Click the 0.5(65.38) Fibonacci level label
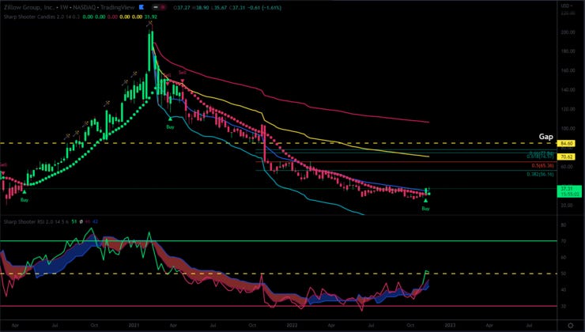 [542, 165]
